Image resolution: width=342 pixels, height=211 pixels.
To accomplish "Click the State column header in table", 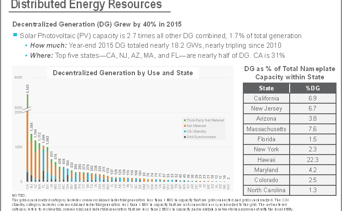I will [x=267, y=88].
